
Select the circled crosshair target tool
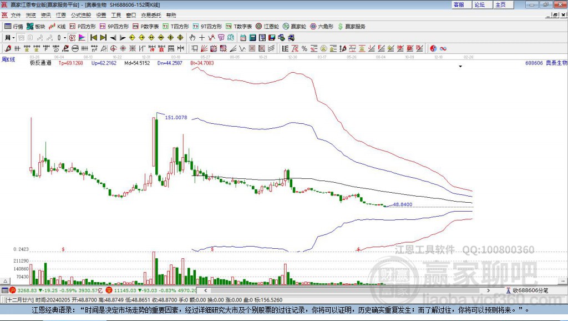(113, 48)
